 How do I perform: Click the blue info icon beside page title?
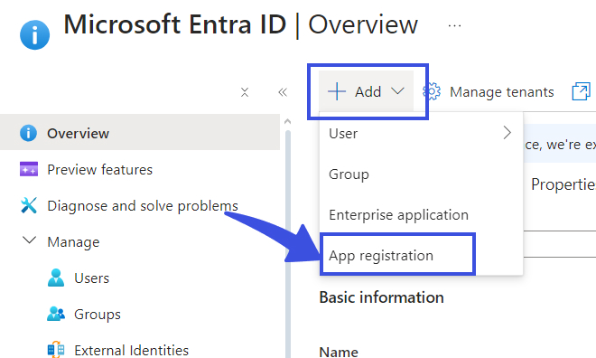pos(34,35)
